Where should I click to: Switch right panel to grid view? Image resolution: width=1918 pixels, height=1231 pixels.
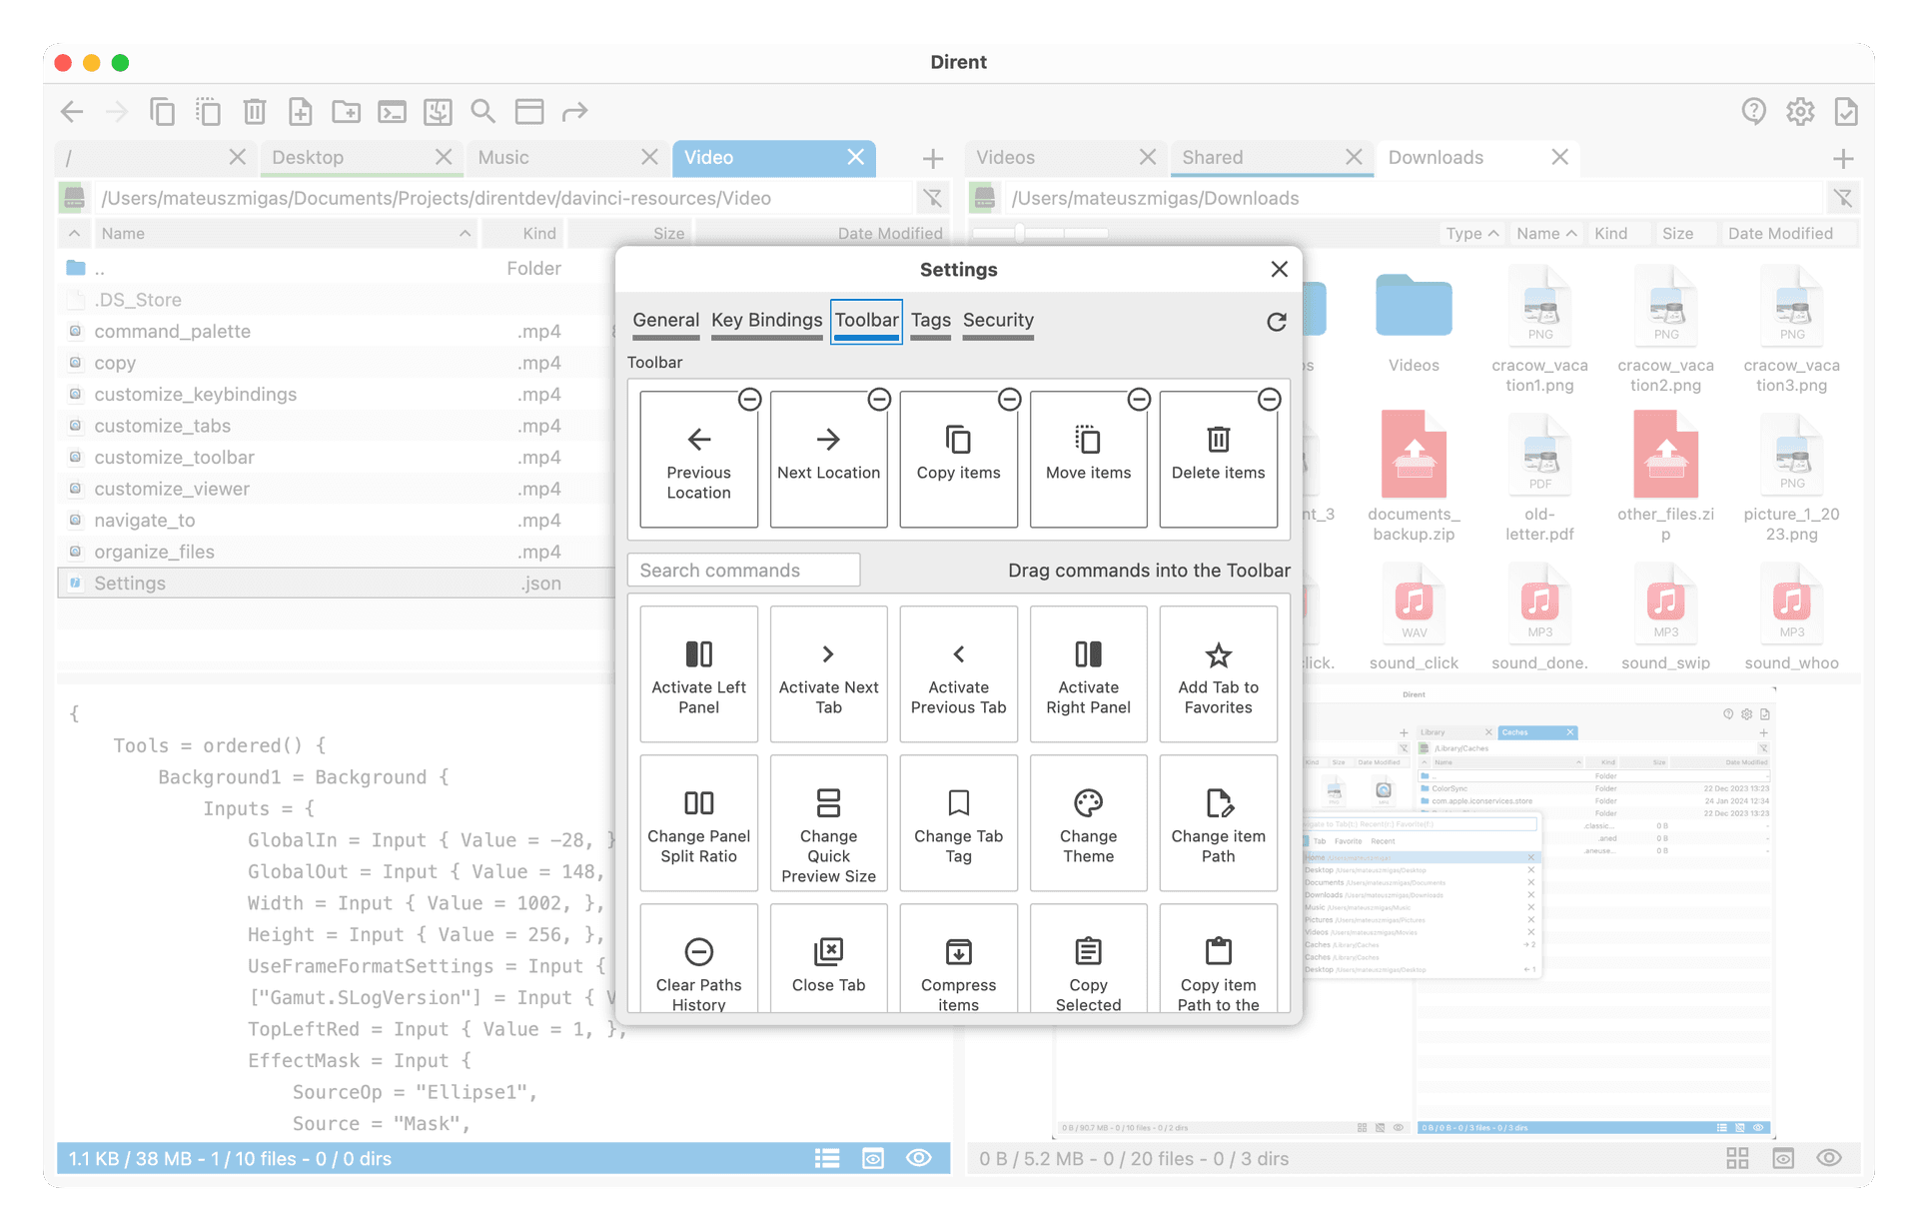1737,1158
